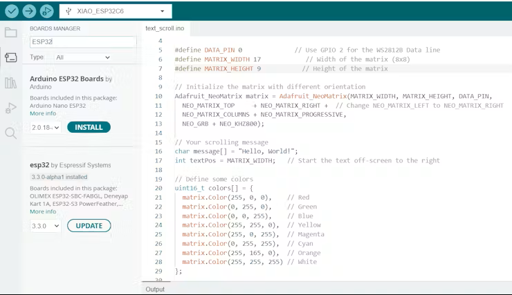This screenshot has width=512, height=295.
Task: Open the Search magnifier sidebar icon
Action: pyautogui.click(x=11, y=133)
